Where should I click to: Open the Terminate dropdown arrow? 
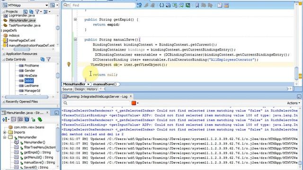point(138,103)
